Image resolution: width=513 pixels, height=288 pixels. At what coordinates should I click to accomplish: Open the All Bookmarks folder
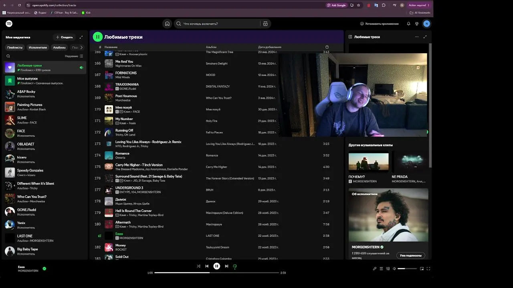(420, 13)
